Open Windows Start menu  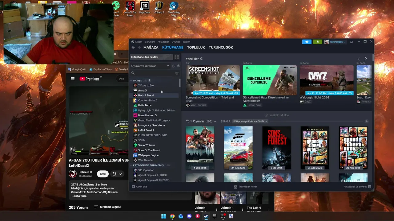click(x=164, y=216)
